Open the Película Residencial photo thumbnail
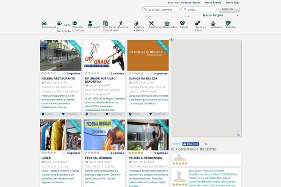 (148, 135)
